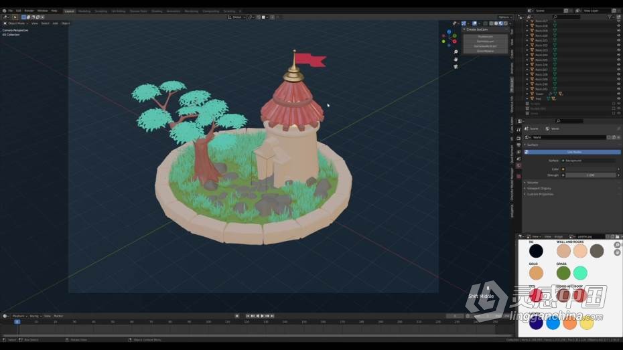The image size is (623, 350).
Task: Open the Tool tab in the Properties editor
Action: tap(518, 130)
